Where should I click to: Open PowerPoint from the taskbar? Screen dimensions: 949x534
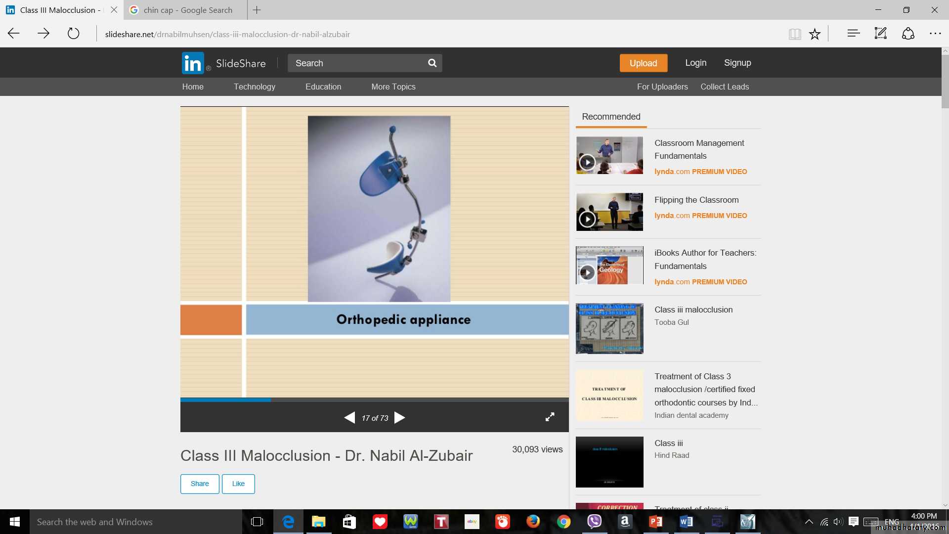655,522
